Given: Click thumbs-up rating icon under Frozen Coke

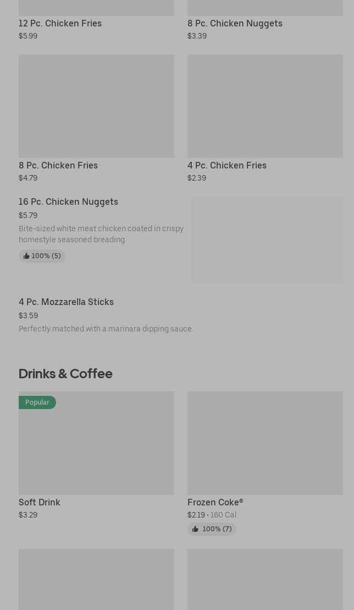Looking at the screenshot, I should pos(195,530).
